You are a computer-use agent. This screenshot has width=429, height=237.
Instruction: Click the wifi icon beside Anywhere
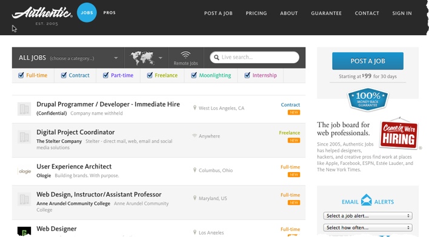click(x=195, y=136)
